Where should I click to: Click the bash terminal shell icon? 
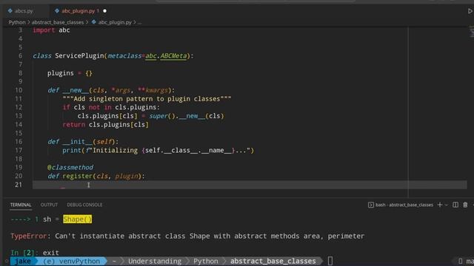(371, 205)
